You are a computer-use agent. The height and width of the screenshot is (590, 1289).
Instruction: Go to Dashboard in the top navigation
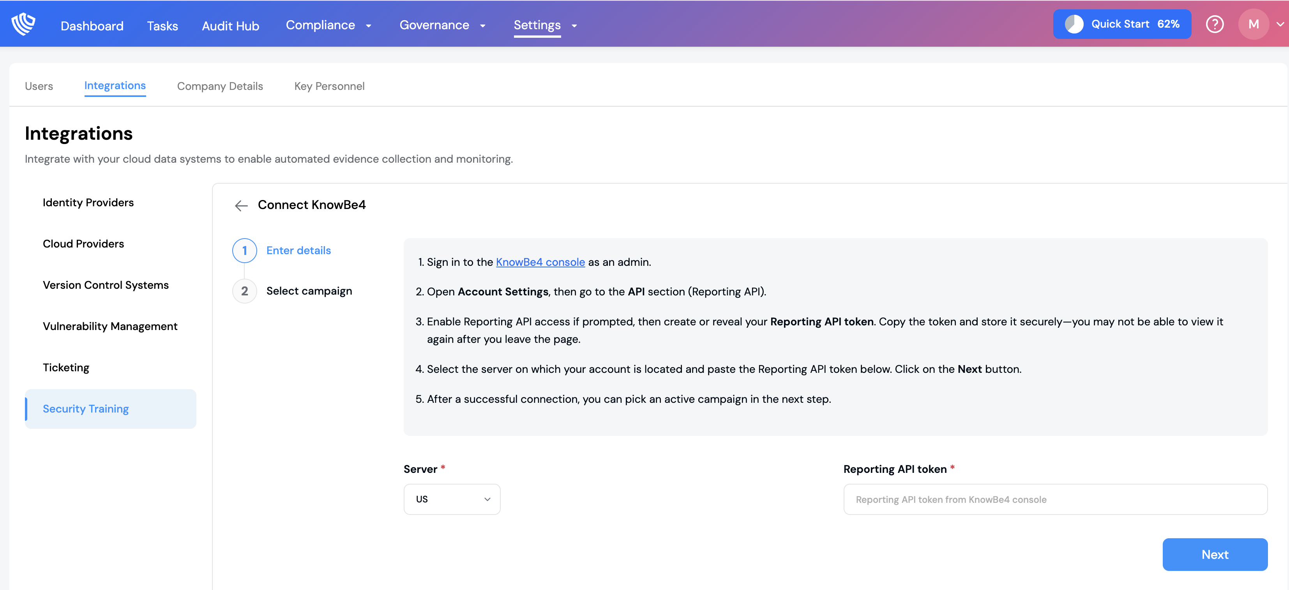tap(92, 25)
